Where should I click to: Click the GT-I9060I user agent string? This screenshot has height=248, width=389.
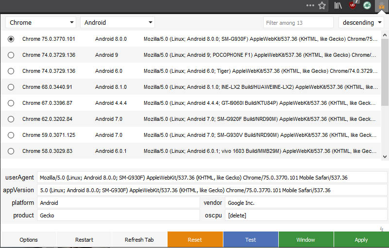tap(260, 103)
